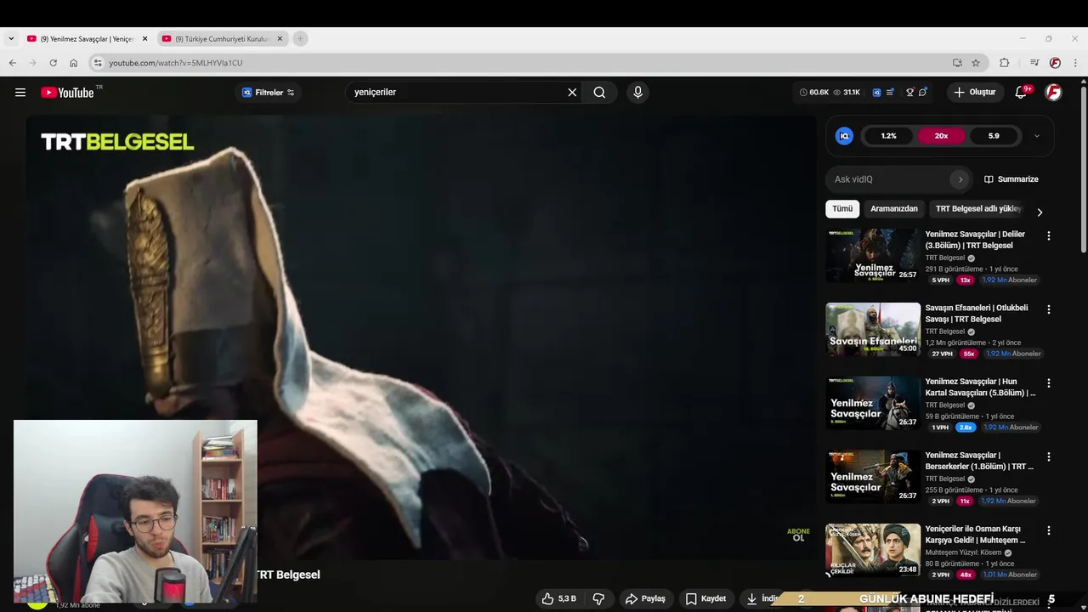The image size is (1088, 612).
Task: Open vidIQ logo in the header toolbar
Action: (876, 93)
